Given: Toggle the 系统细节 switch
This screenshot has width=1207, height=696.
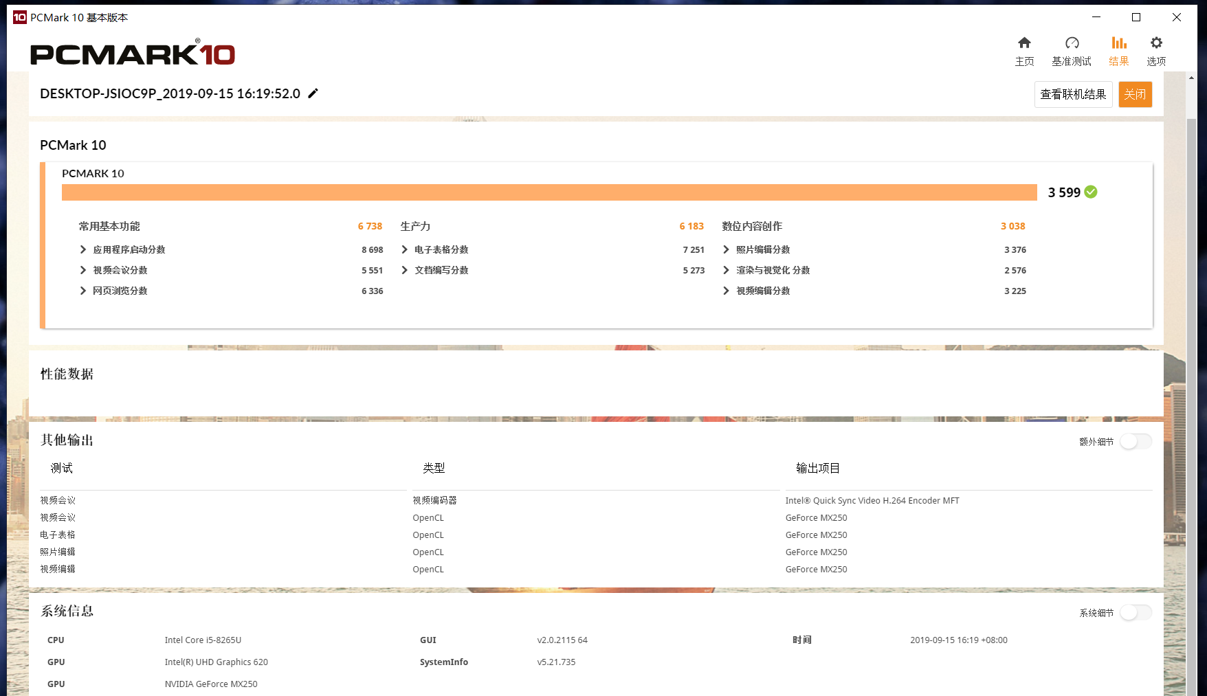Looking at the screenshot, I should (1136, 612).
